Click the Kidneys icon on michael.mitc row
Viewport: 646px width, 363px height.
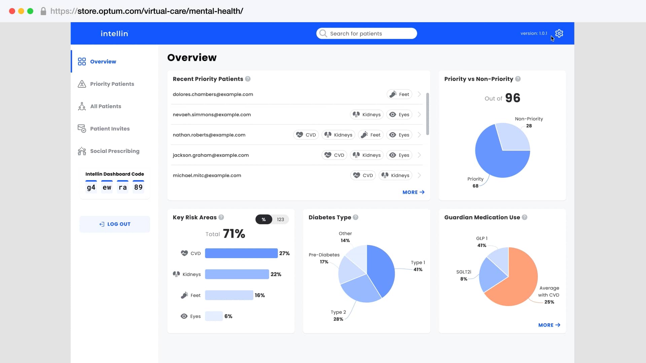click(x=384, y=175)
